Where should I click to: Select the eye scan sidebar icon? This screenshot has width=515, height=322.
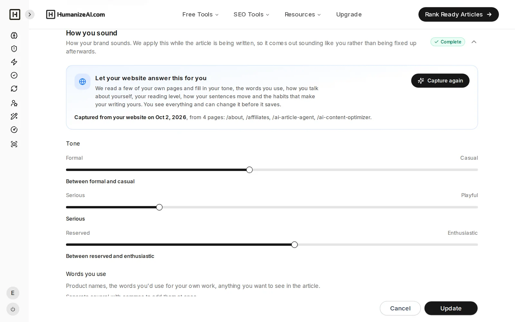14,144
